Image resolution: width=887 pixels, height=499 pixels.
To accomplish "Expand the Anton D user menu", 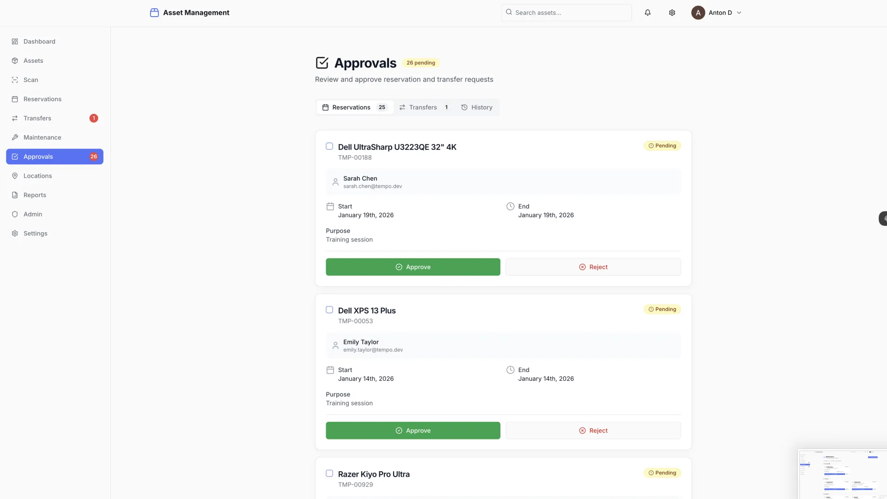I will (x=716, y=13).
